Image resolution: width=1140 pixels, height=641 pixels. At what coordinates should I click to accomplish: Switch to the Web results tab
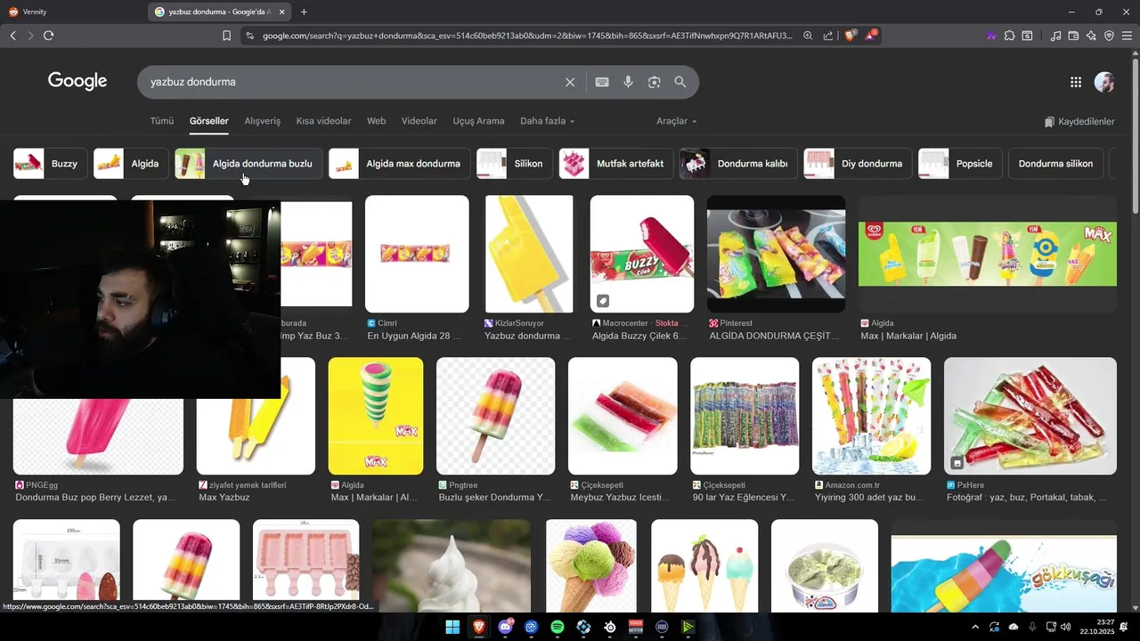pos(377,121)
